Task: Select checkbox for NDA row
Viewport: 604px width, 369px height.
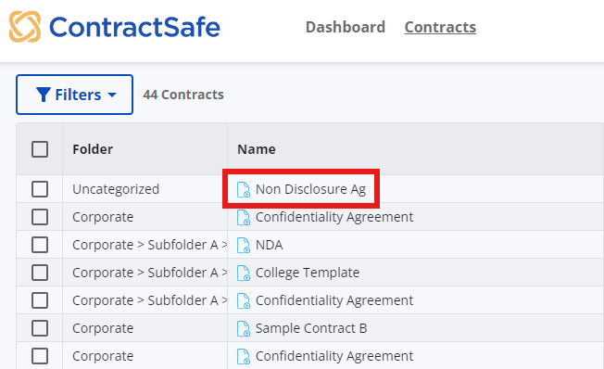Action: tap(40, 245)
